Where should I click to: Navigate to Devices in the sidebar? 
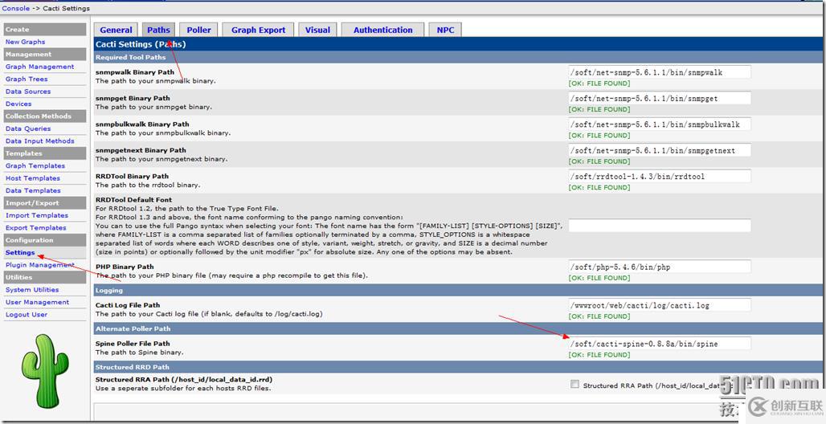click(18, 104)
